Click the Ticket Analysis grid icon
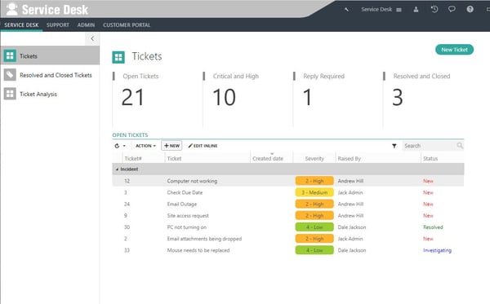The height and width of the screenshot is (304, 490). (10, 94)
